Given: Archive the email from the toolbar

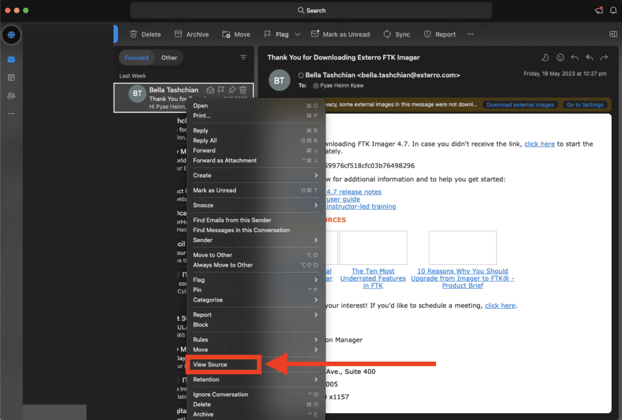Looking at the screenshot, I should tap(191, 35).
